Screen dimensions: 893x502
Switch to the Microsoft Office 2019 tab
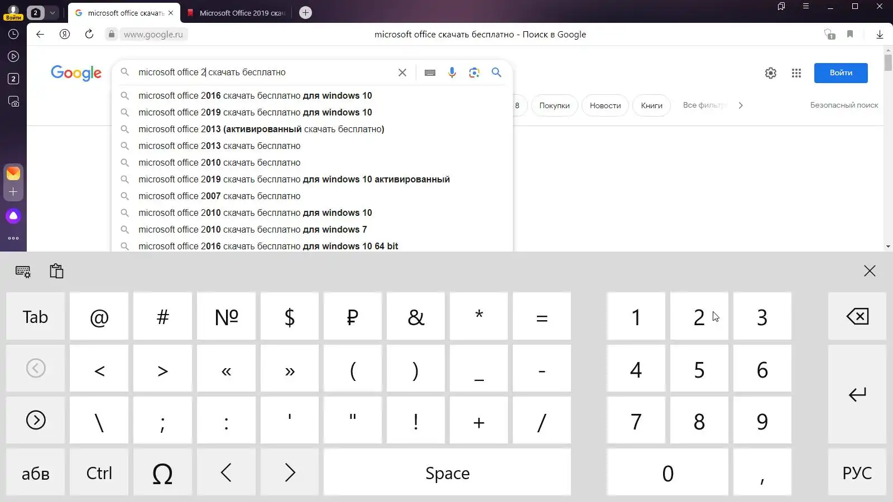pyautogui.click(x=237, y=12)
